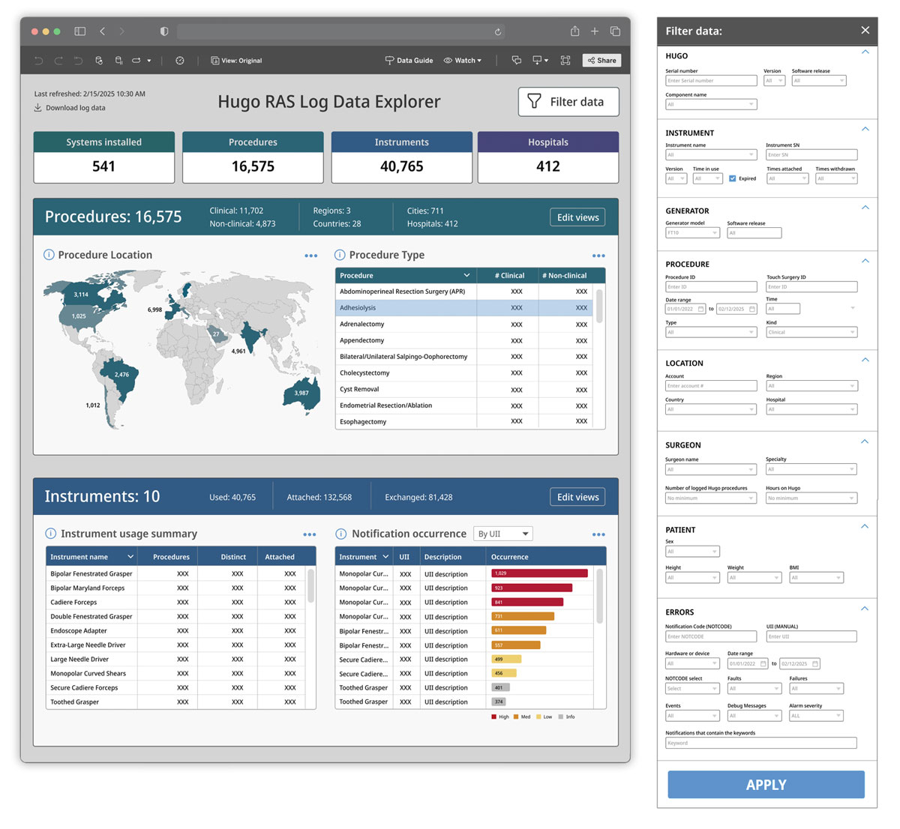Select the Hospitals summary card
This screenshot has width=900, height=829.
(548, 157)
